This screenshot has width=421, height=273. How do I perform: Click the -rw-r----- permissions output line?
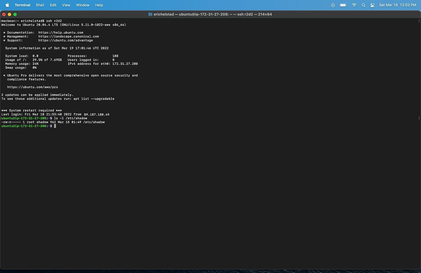pos(53,122)
